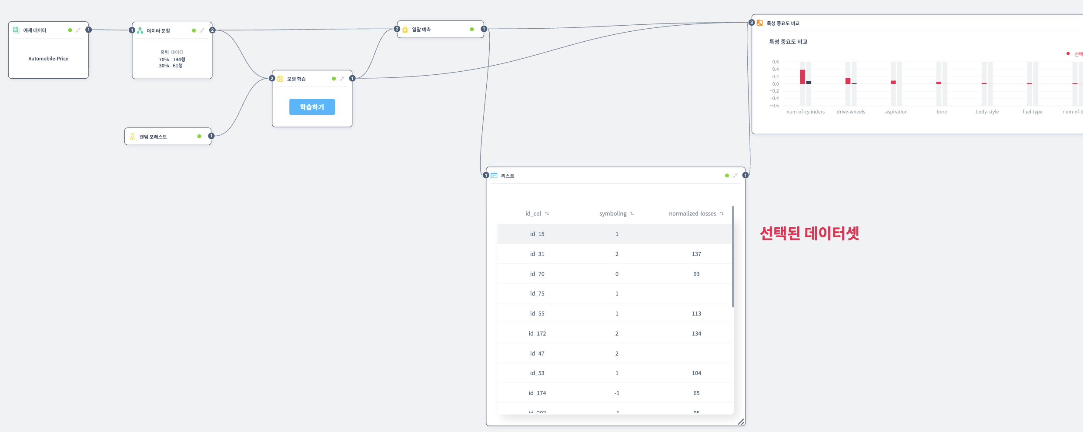Click the 예제 데이터 table icon
This screenshot has width=1083, height=432.
click(x=16, y=30)
